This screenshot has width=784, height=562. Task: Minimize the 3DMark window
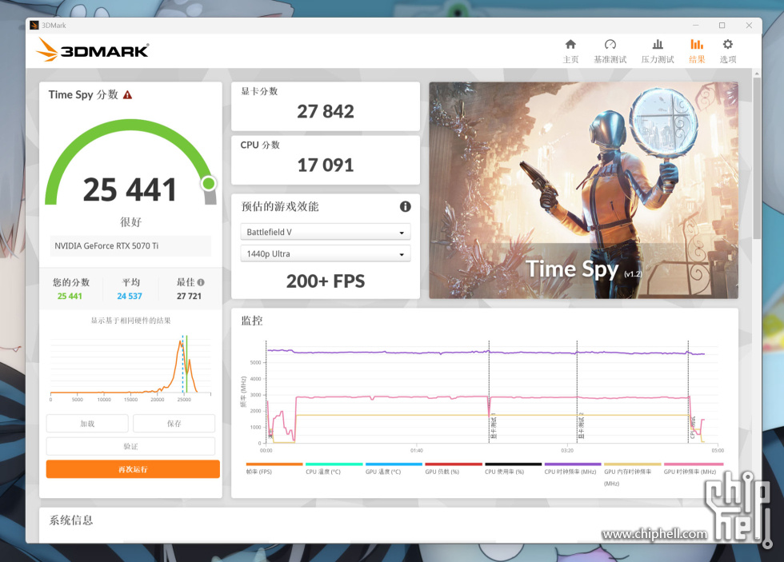point(695,25)
